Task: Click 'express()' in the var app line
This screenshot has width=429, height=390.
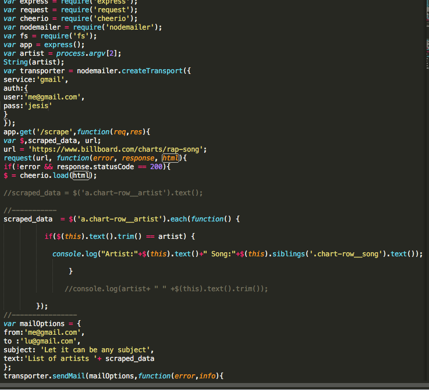Action: [62, 45]
